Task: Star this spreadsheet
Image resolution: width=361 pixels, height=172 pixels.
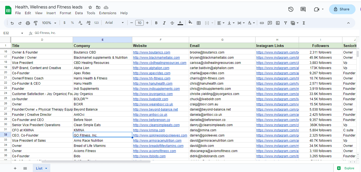Action: pos(90,7)
